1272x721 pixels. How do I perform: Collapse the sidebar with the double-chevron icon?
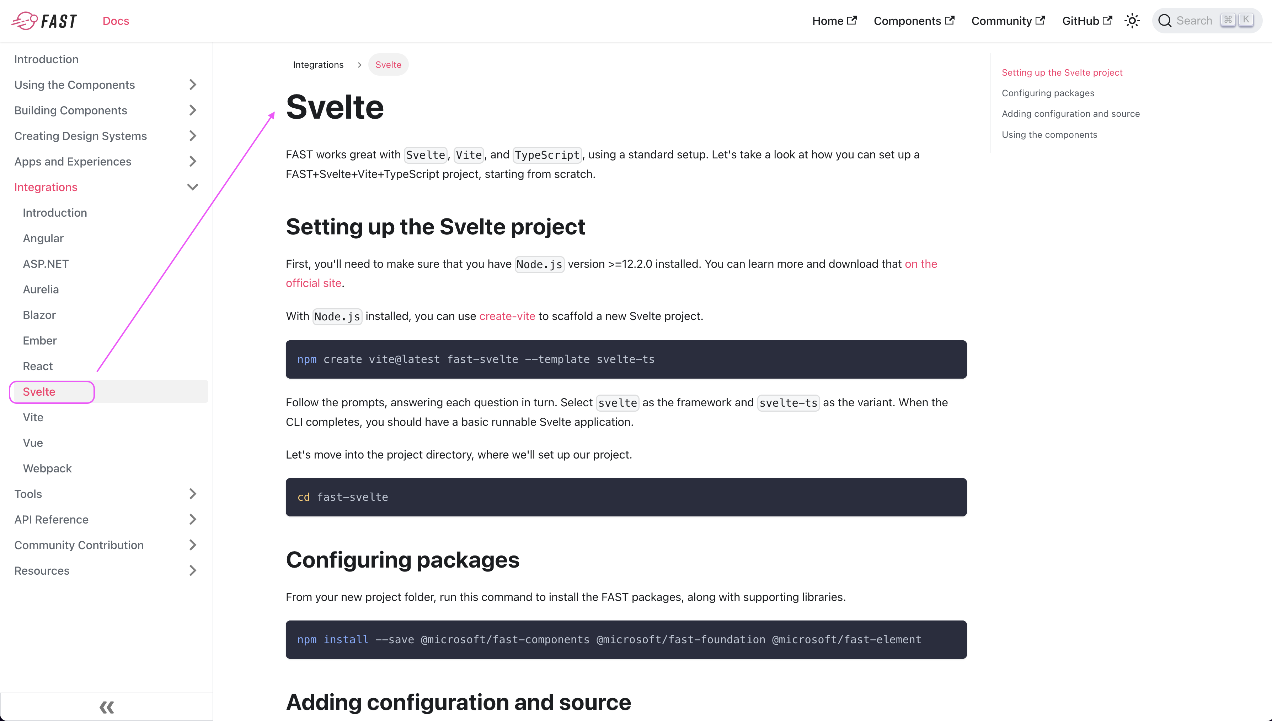point(106,707)
